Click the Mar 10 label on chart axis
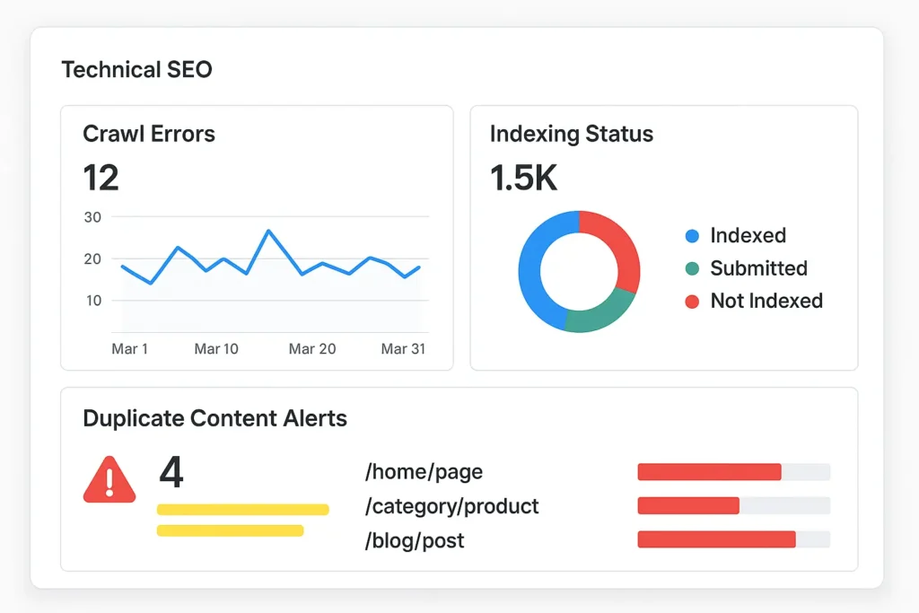 [216, 348]
